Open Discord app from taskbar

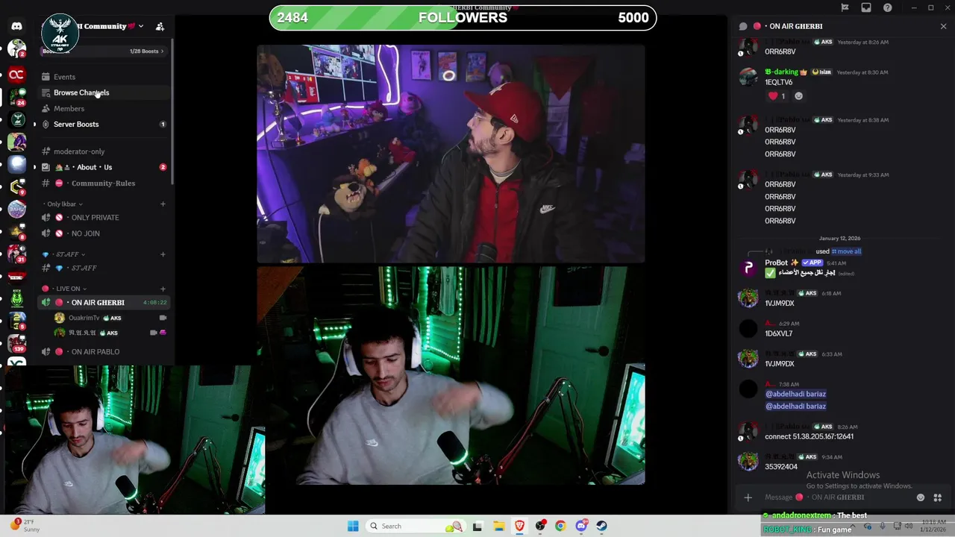[581, 526]
